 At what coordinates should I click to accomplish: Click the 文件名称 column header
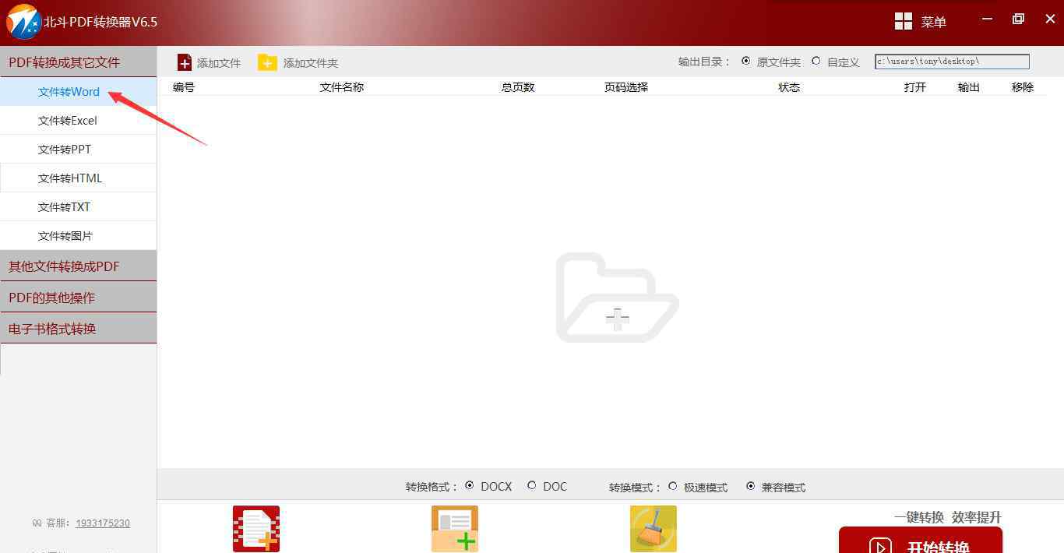[342, 87]
